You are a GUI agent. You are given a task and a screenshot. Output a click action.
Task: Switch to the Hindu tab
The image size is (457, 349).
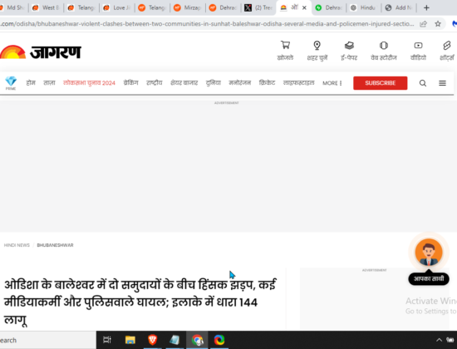(364, 7)
